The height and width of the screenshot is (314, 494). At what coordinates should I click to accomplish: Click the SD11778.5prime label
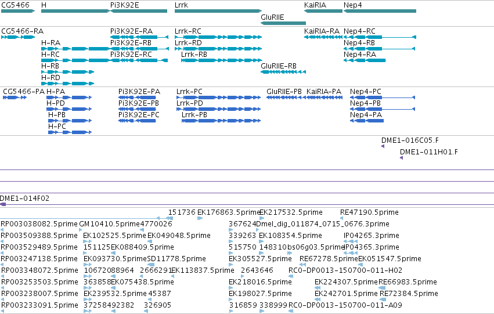pos(176,259)
